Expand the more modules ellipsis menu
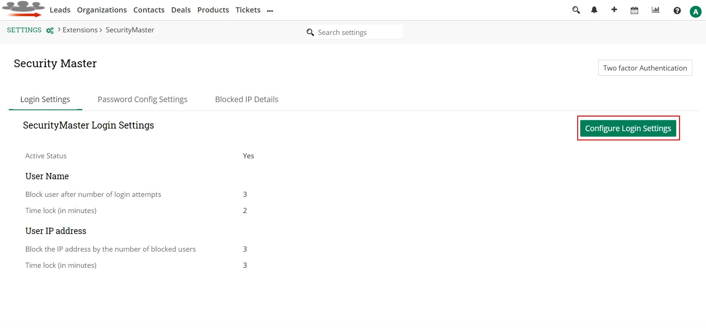 pyautogui.click(x=270, y=11)
